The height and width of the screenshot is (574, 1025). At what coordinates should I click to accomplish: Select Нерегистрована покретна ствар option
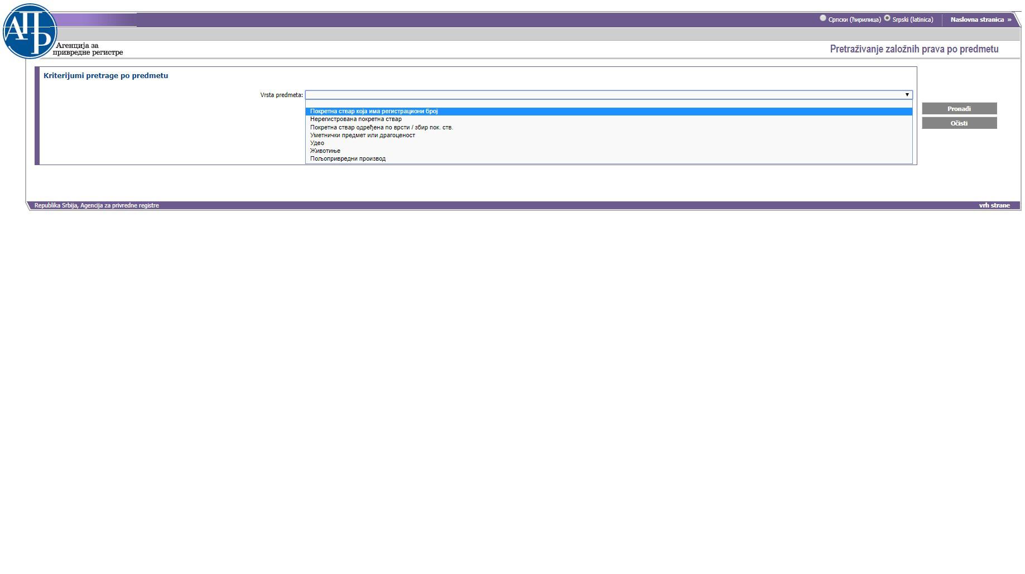pos(609,119)
